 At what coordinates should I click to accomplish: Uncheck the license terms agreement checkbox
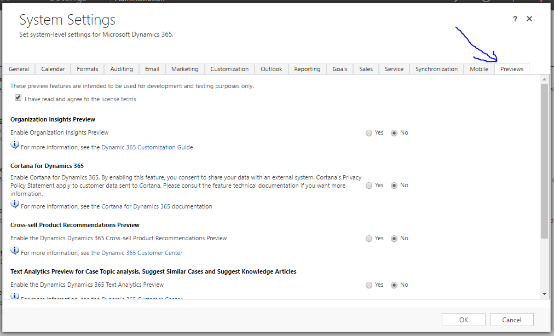pyautogui.click(x=18, y=98)
